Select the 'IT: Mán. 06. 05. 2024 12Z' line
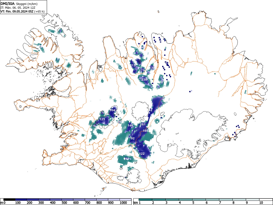 [x=18, y=8]
